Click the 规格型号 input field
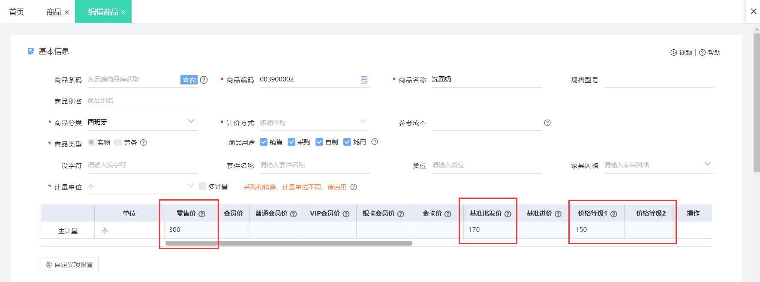The image size is (760, 282). [x=659, y=80]
